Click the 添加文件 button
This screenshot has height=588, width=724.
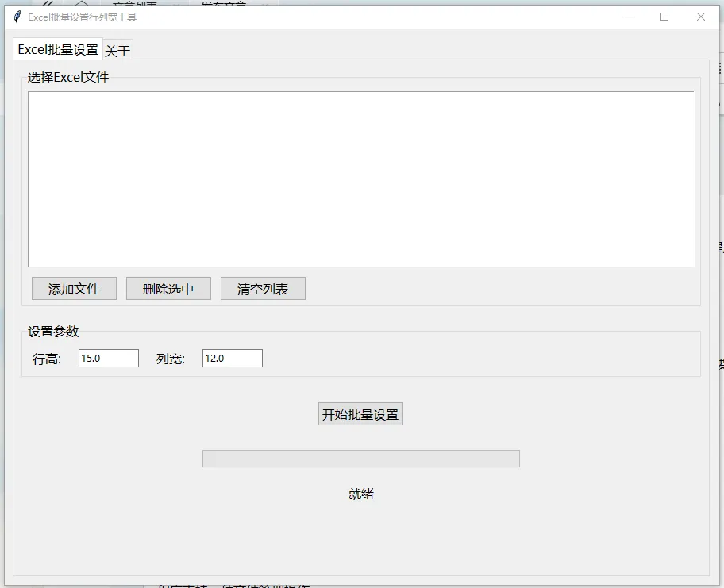click(x=74, y=289)
